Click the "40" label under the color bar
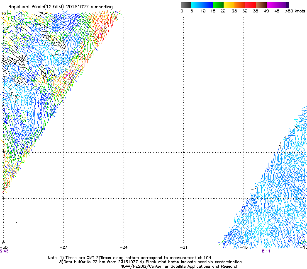The height and width of the screenshot is (269, 307). pyautogui.click(x=266, y=11)
